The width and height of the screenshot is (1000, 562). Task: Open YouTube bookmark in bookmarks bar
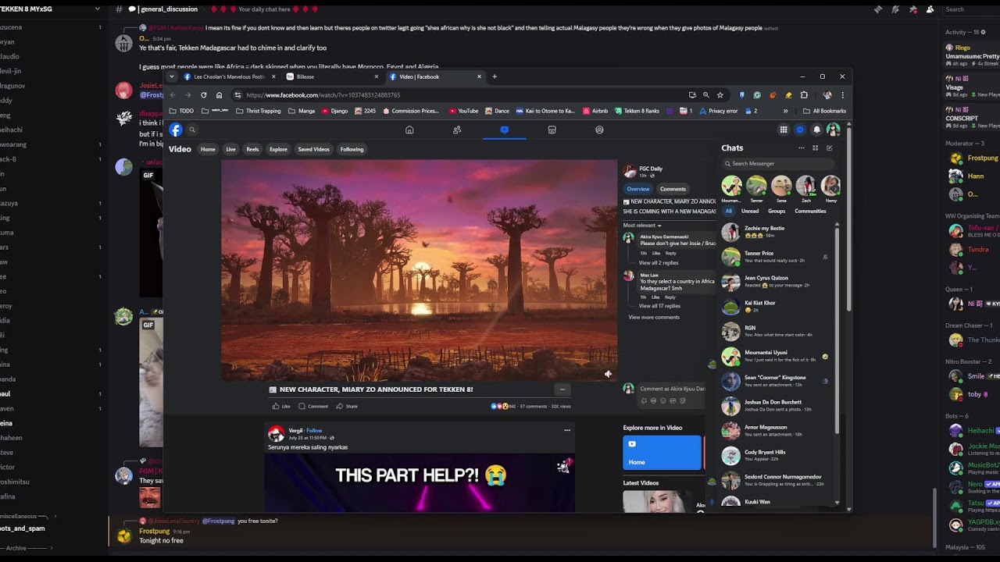[x=462, y=111]
